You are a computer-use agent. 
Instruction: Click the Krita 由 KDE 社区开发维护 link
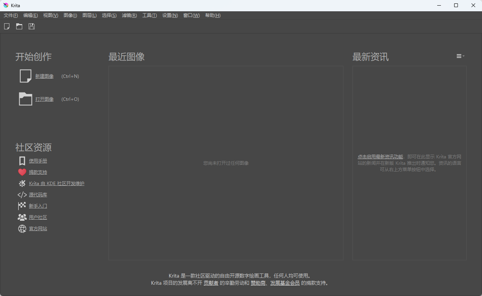point(56,184)
